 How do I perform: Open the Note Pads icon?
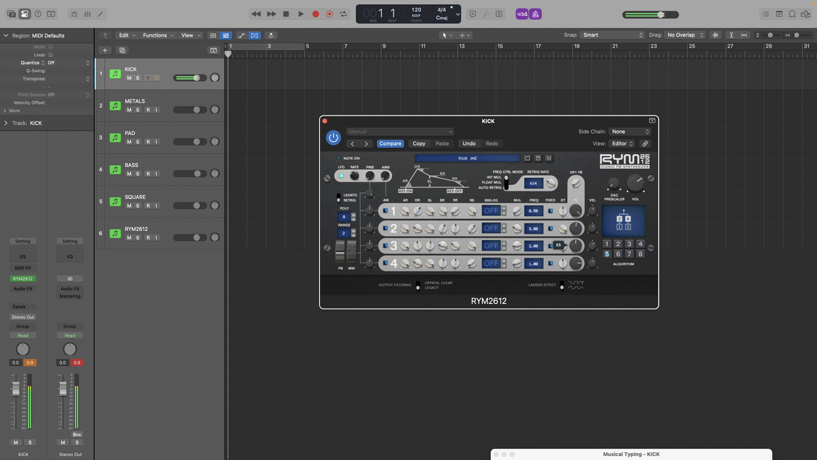point(779,14)
